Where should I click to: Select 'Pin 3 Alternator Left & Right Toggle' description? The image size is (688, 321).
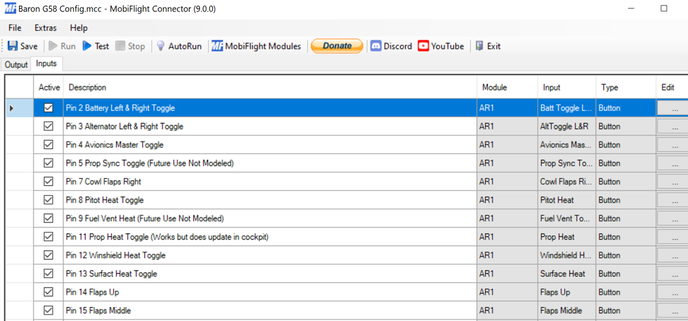point(270,126)
